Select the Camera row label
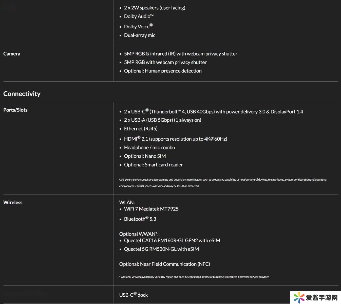The image size is (341, 304). (x=12, y=54)
